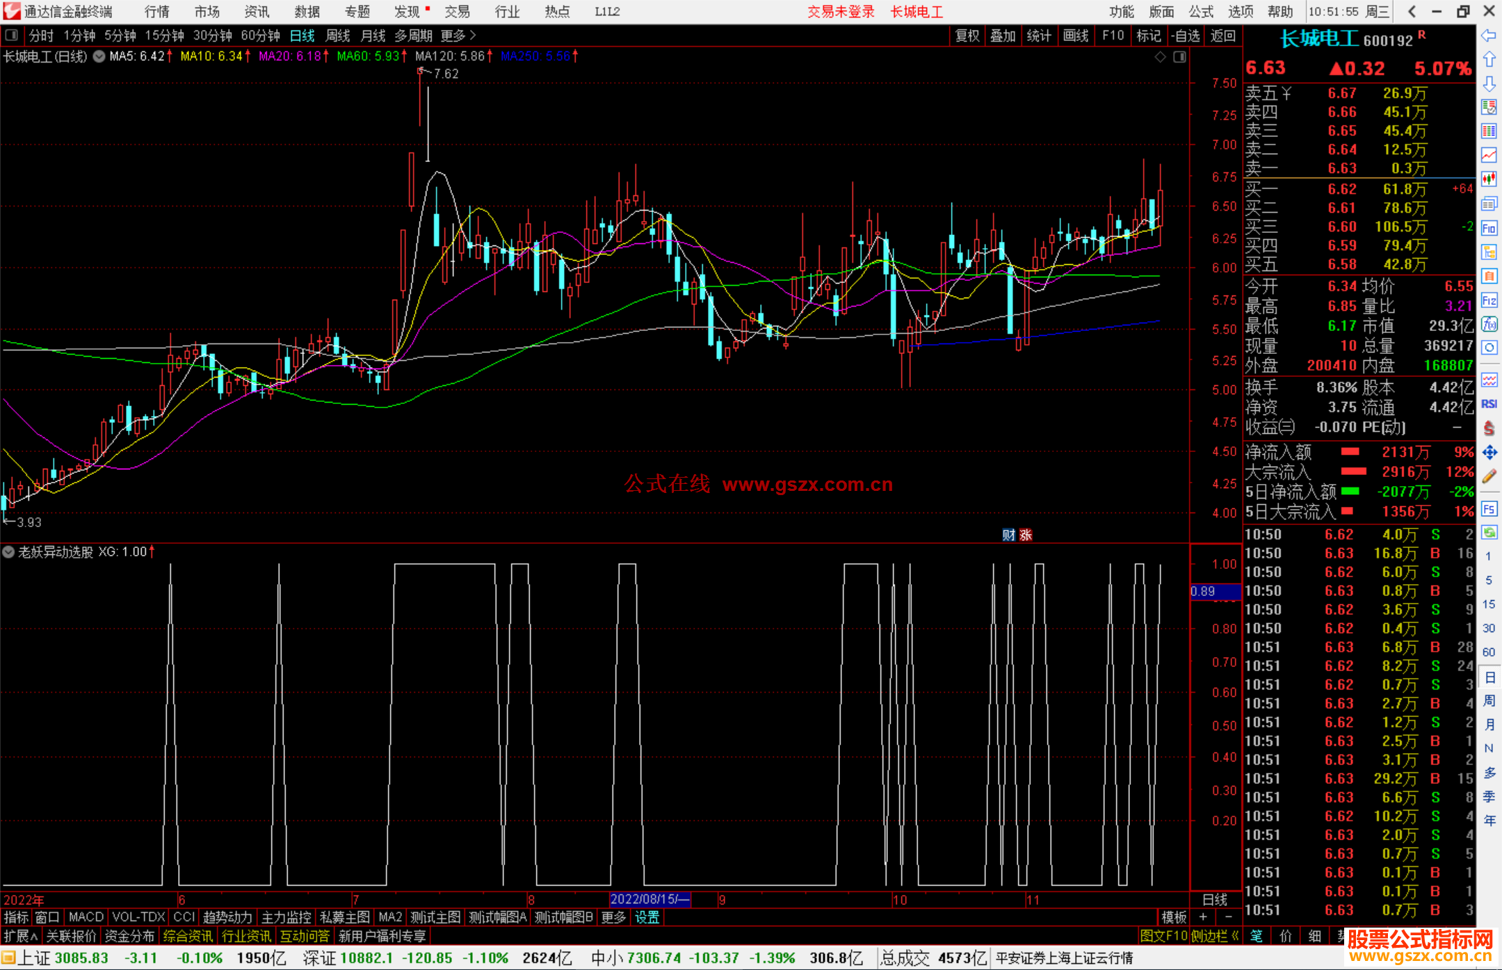Click the chart layout icon left of 分时
Viewport: 1502px width, 970px height.
pos(12,35)
